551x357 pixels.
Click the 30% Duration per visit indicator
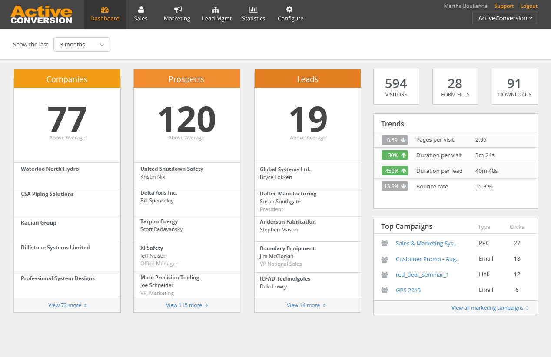395,155
